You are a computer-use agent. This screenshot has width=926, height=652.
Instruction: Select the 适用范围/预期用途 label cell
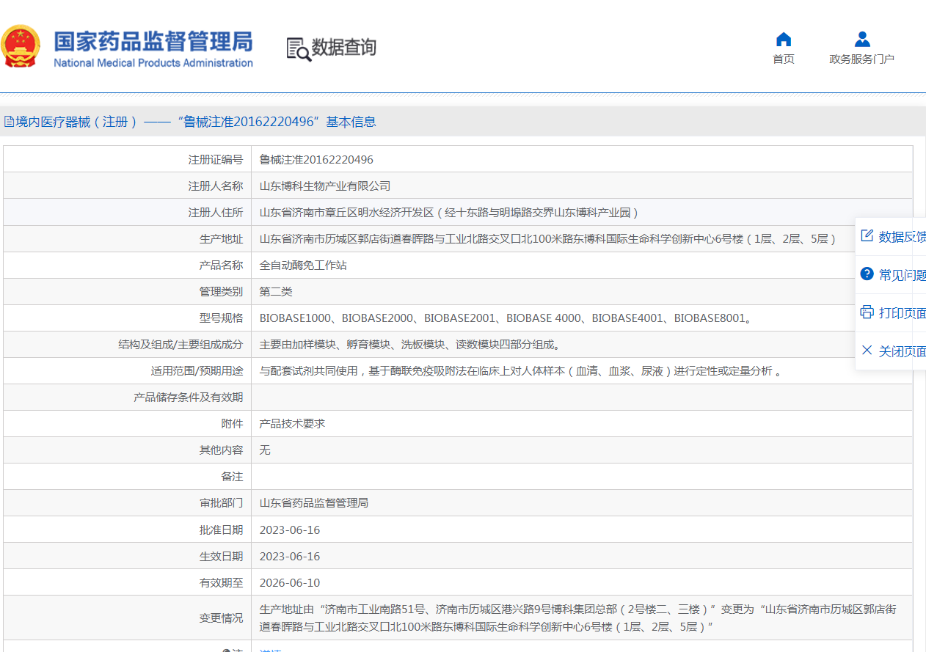(x=127, y=370)
